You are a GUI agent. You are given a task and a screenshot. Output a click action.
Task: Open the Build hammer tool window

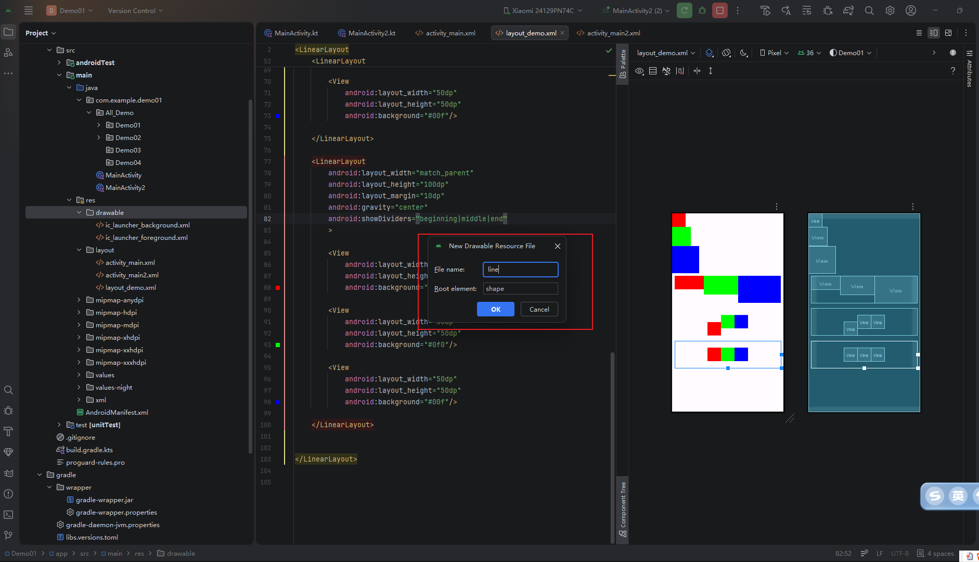coord(8,431)
